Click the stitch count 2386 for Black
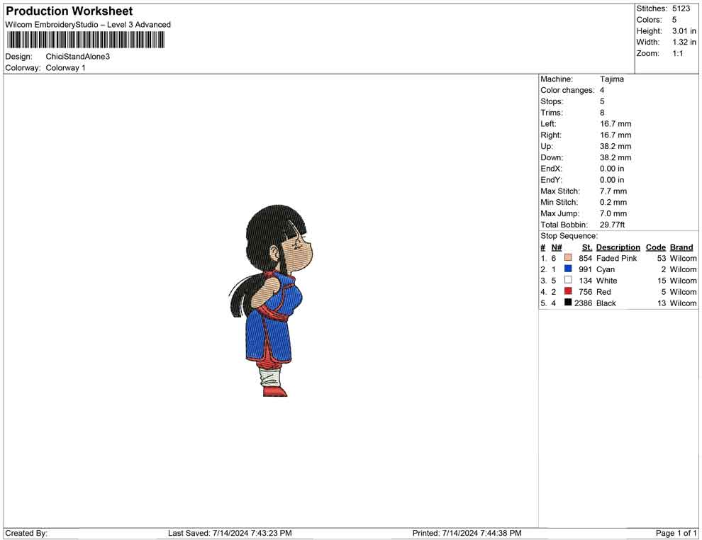Screen dimensions: 702x540 click(583, 303)
